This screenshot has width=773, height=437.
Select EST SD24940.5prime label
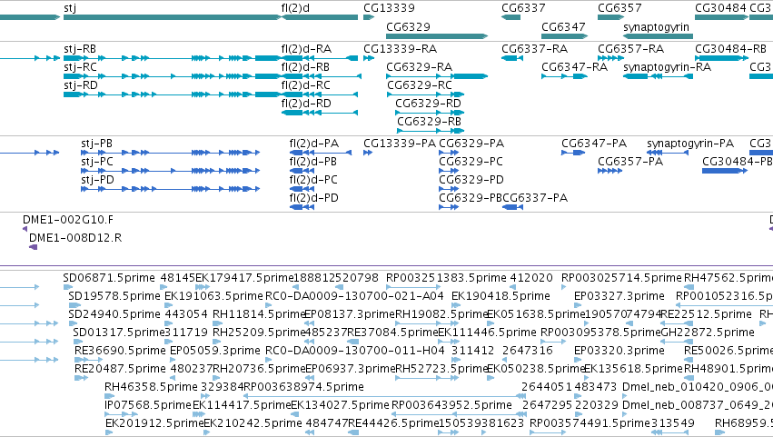pos(114,314)
